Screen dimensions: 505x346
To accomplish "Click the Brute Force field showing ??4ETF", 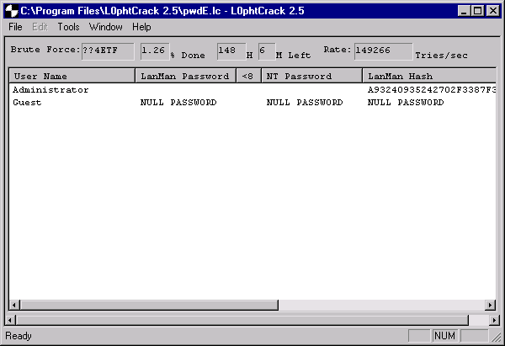I will pyautogui.click(x=108, y=51).
